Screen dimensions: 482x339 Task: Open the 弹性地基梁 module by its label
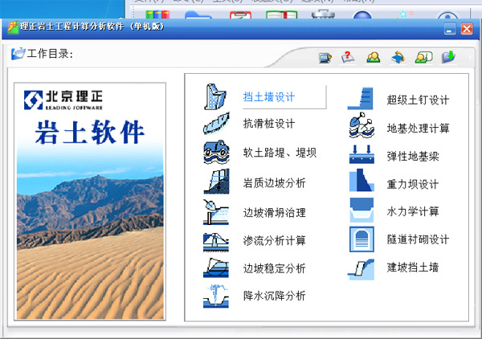point(413,157)
